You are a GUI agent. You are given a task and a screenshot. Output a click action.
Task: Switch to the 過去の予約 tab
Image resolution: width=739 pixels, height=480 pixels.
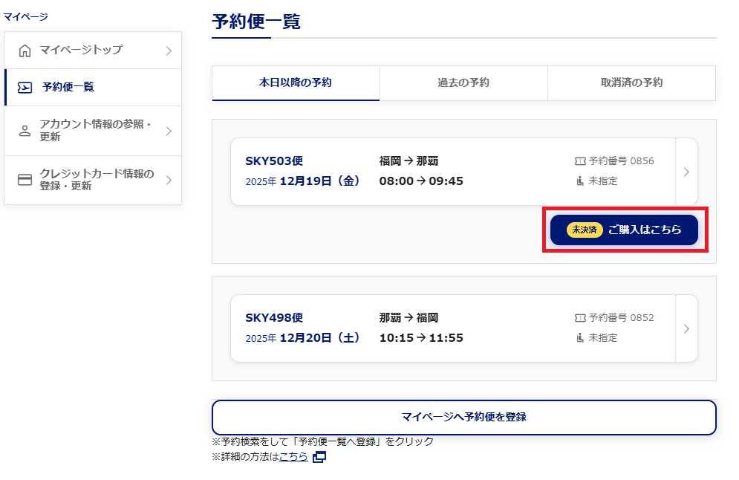[x=463, y=82]
